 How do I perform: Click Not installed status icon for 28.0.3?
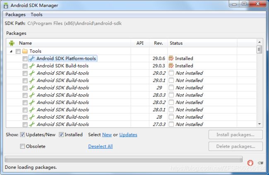click(171, 95)
